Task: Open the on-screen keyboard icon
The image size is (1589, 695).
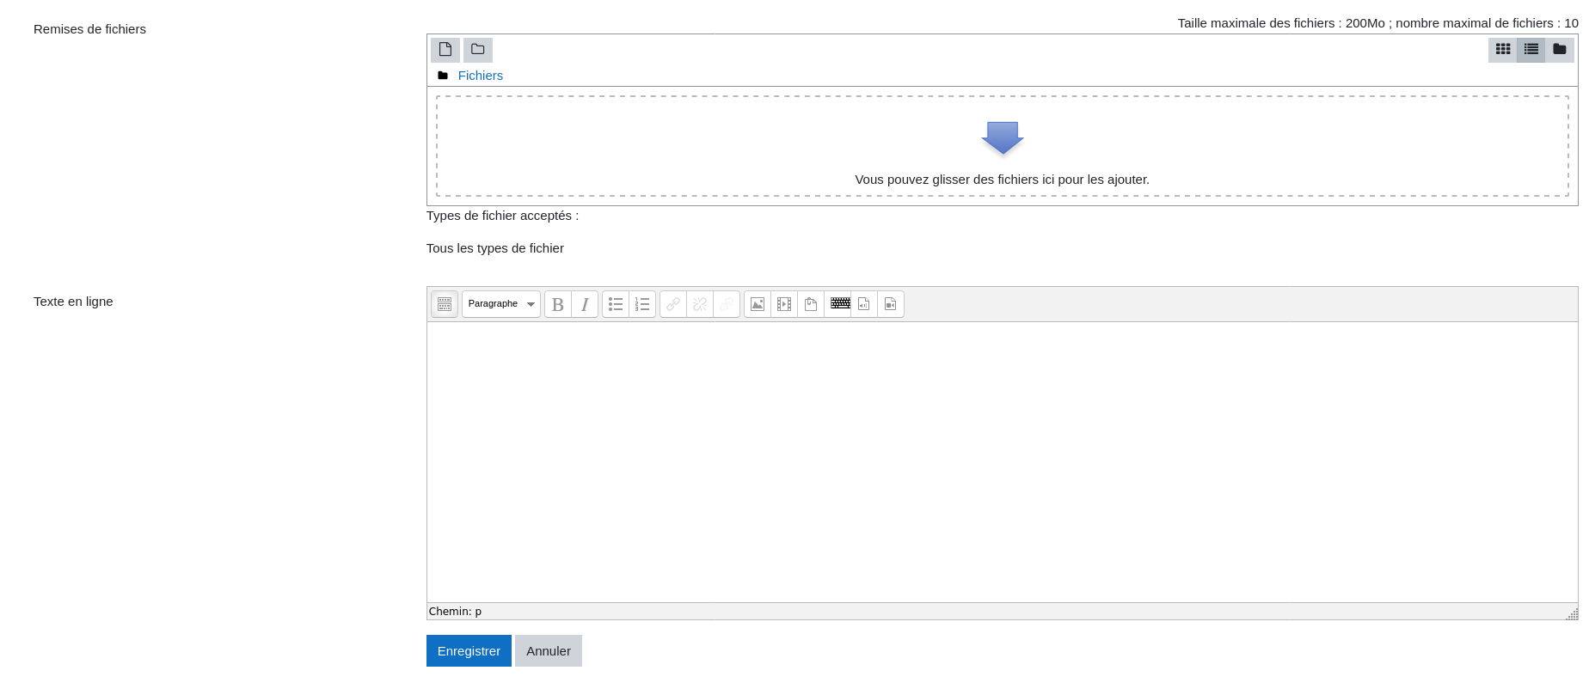Action: click(x=840, y=303)
